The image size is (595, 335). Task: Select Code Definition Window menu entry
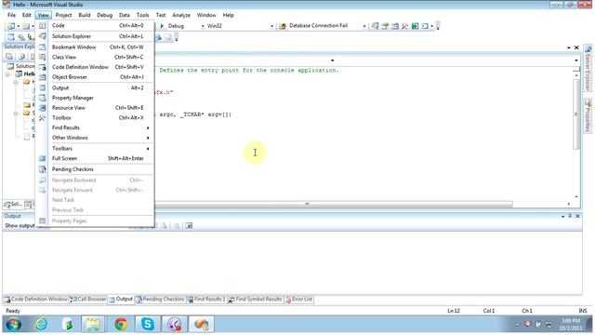[x=95, y=67]
